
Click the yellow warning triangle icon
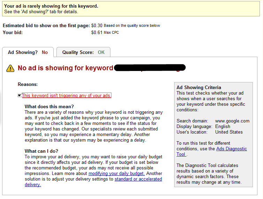10,68
